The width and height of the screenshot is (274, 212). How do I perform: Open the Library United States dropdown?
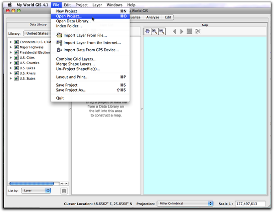37,33
